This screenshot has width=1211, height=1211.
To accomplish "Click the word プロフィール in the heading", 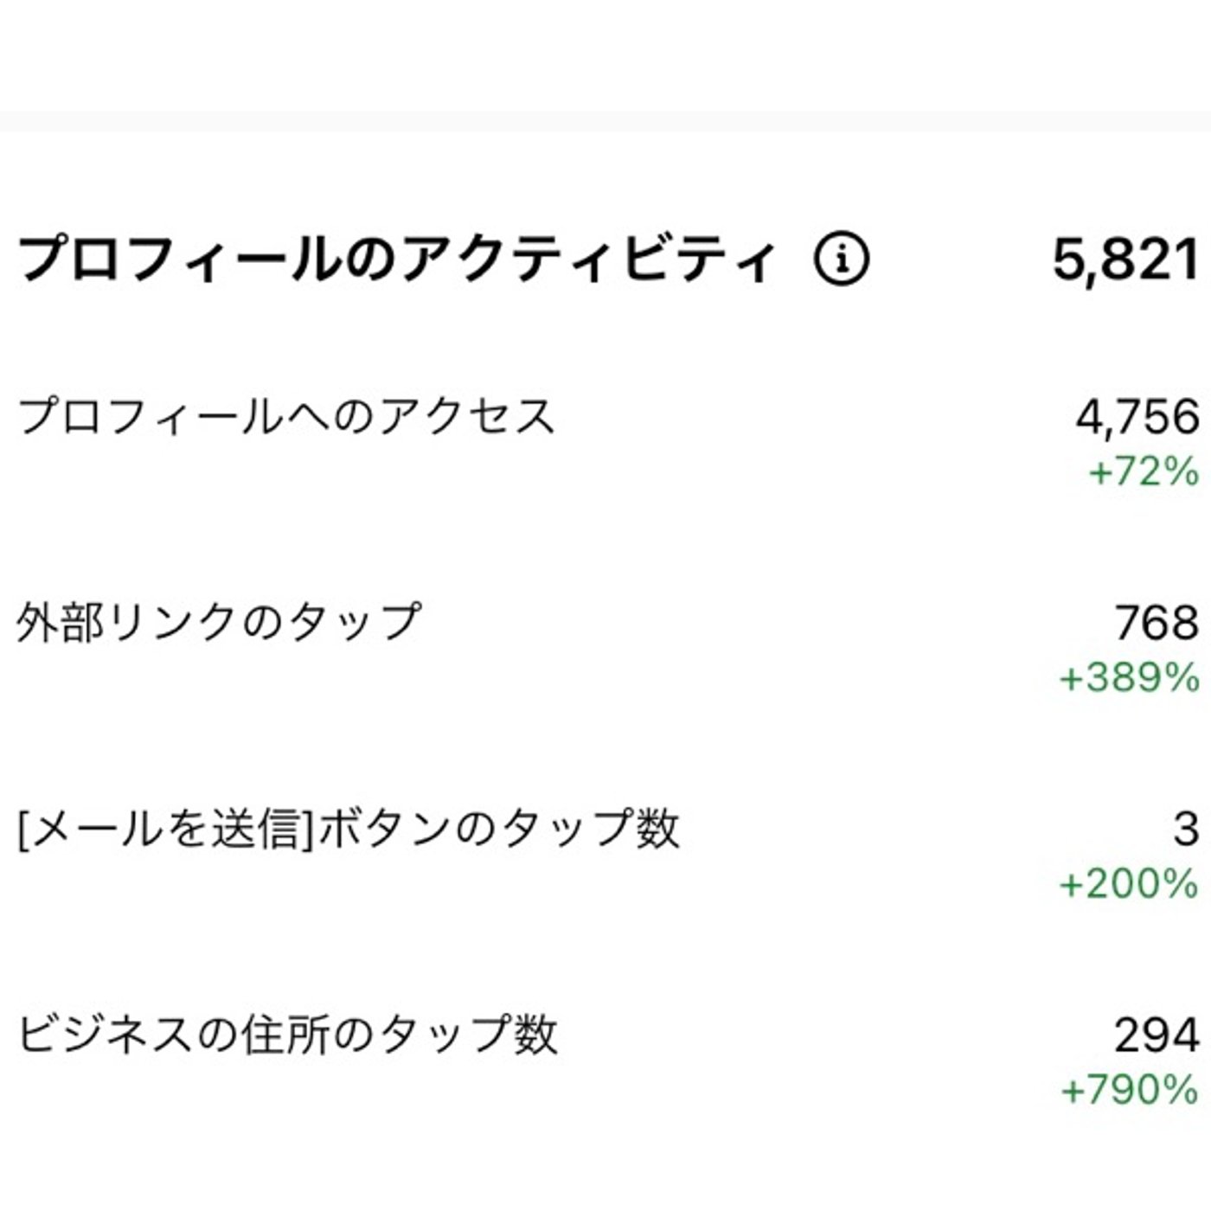I will (x=175, y=259).
